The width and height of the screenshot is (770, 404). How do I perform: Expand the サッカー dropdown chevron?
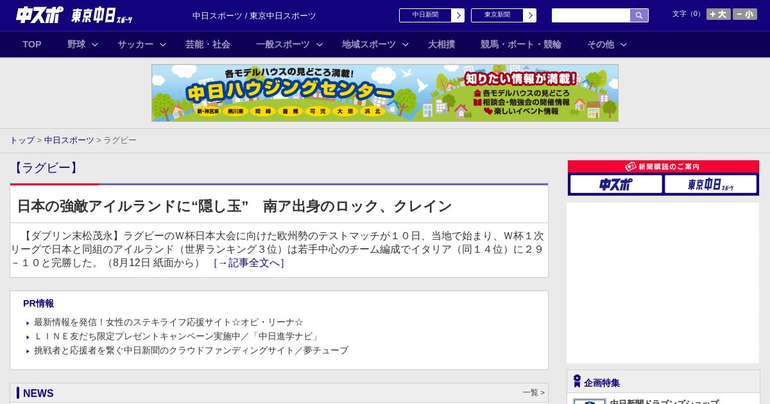163,44
